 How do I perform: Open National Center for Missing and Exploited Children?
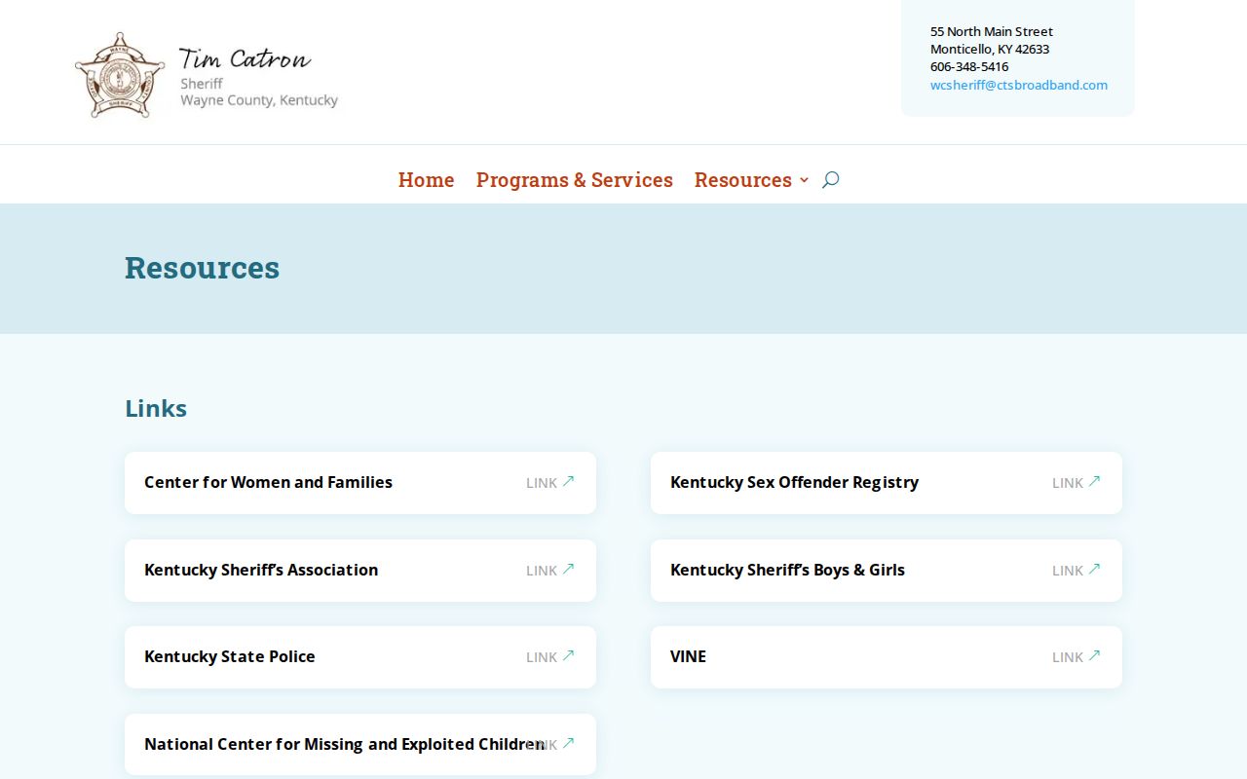point(344,744)
